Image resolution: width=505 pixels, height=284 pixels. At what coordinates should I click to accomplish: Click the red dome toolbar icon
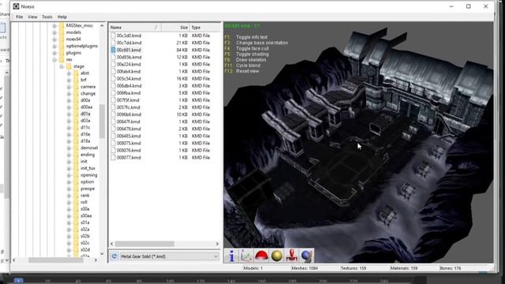[x=261, y=256]
